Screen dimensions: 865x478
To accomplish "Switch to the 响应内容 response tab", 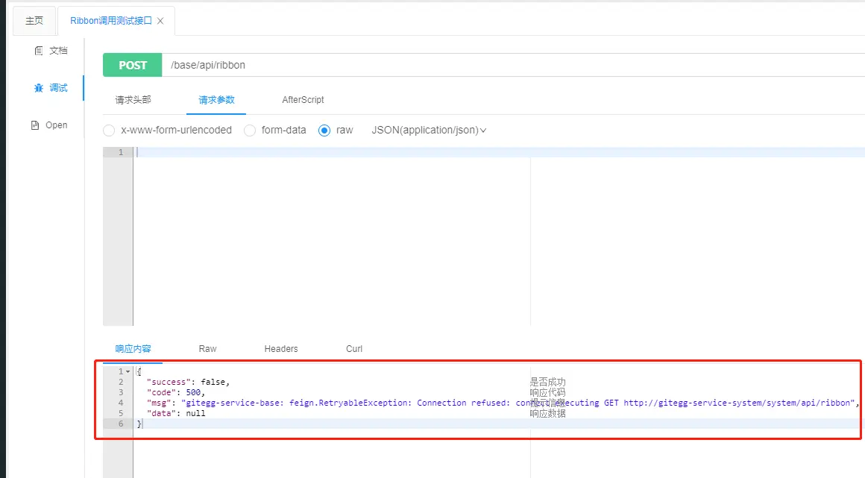I will click(133, 349).
